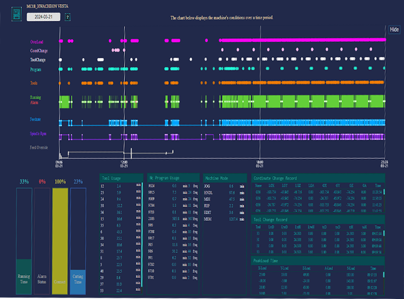
Task: Click the Program series label
Action: tap(36, 70)
